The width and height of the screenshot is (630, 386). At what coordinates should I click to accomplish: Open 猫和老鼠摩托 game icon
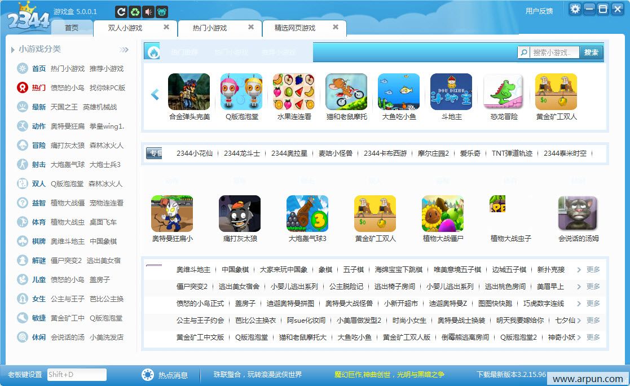[x=346, y=91]
